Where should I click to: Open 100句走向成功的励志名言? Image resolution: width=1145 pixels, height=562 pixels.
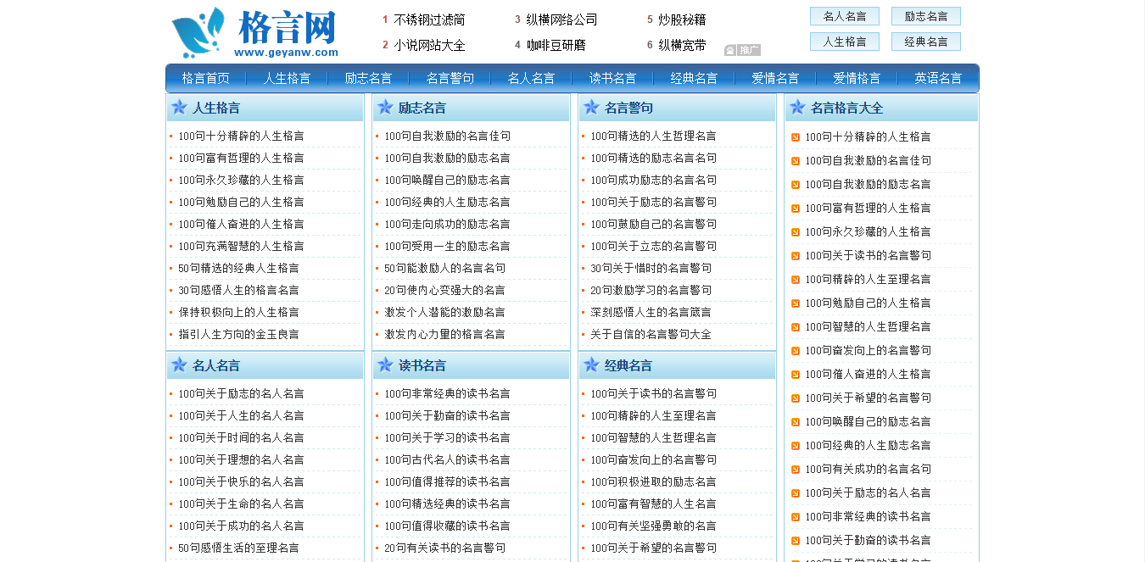coord(447,224)
